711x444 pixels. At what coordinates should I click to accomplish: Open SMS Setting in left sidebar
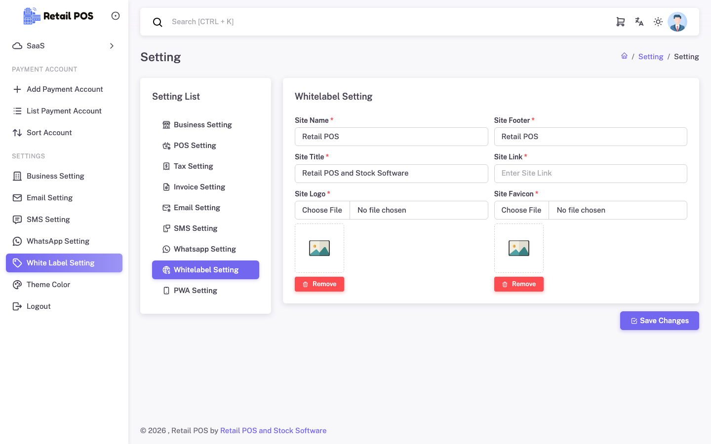64,220
